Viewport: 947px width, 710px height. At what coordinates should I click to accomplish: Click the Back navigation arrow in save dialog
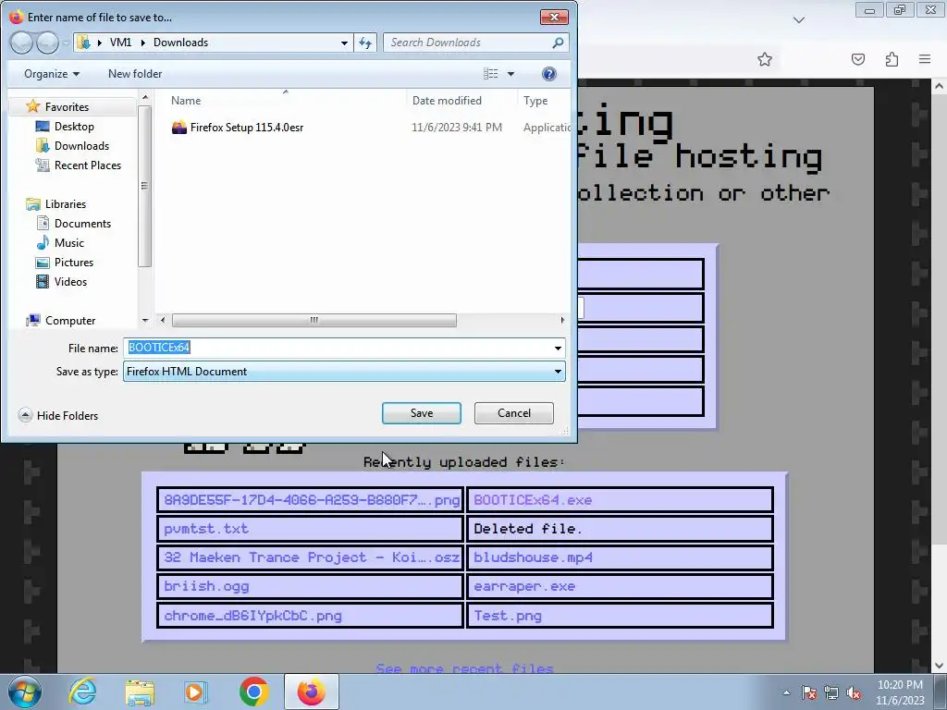22,43
